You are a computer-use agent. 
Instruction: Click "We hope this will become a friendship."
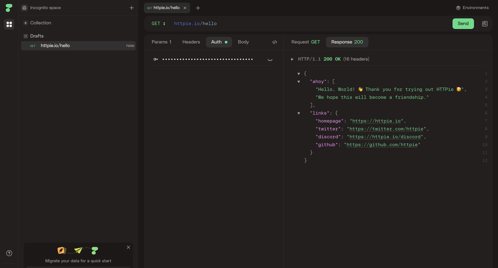coord(372,97)
